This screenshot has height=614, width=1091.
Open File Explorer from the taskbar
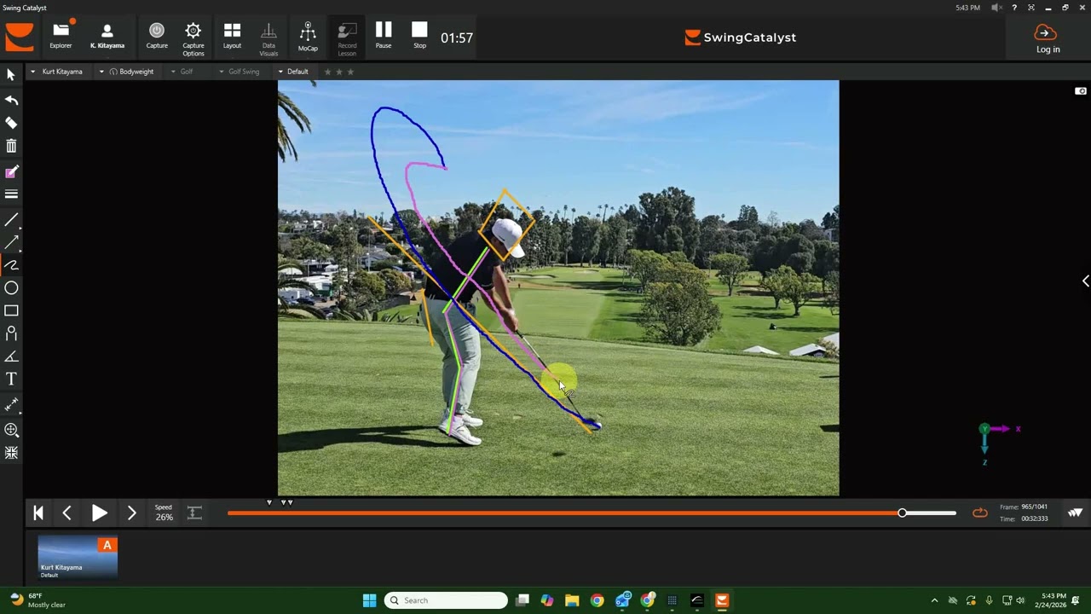click(572, 600)
